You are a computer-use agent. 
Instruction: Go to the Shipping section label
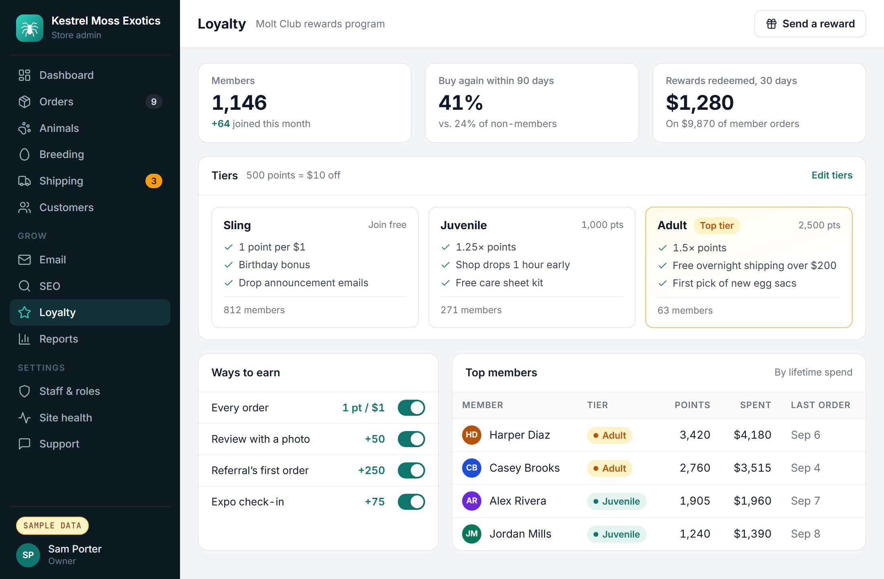coord(61,181)
